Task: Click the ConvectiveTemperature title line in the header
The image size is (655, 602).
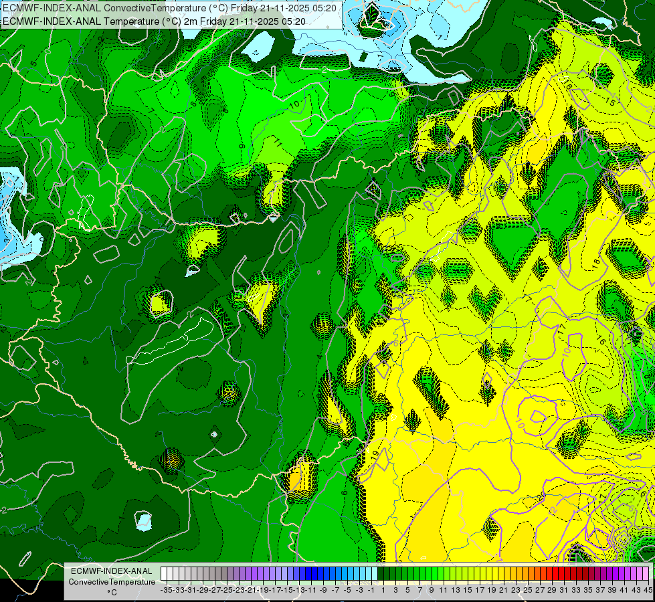Action: point(169,8)
